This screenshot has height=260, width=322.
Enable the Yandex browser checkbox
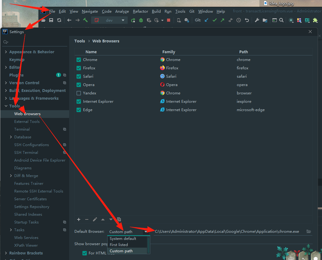[79, 93]
